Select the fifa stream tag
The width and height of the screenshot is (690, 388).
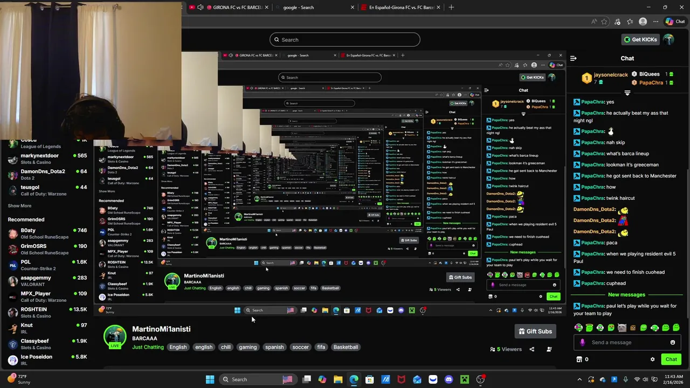[321, 347]
